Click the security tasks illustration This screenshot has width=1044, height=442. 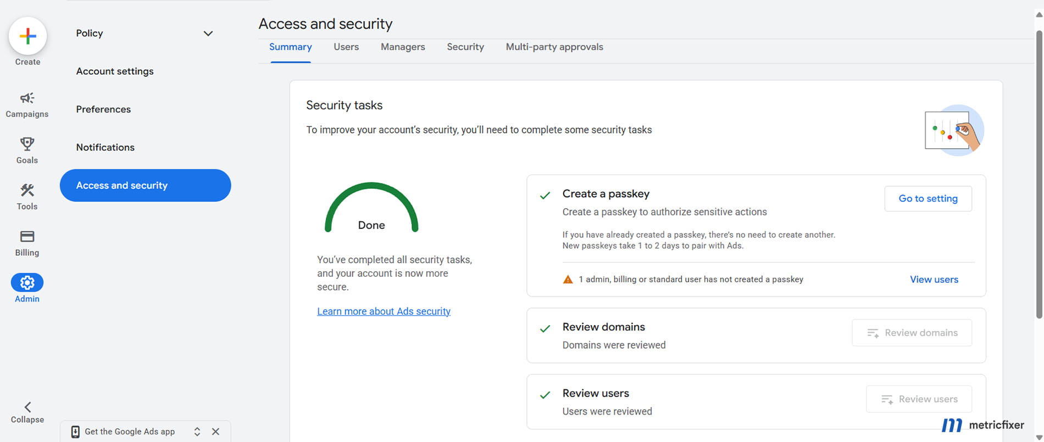[x=954, y=130]
